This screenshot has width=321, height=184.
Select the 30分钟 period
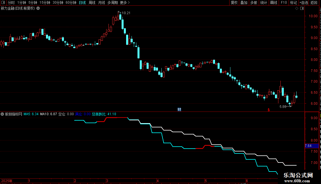tap(58, 3)
